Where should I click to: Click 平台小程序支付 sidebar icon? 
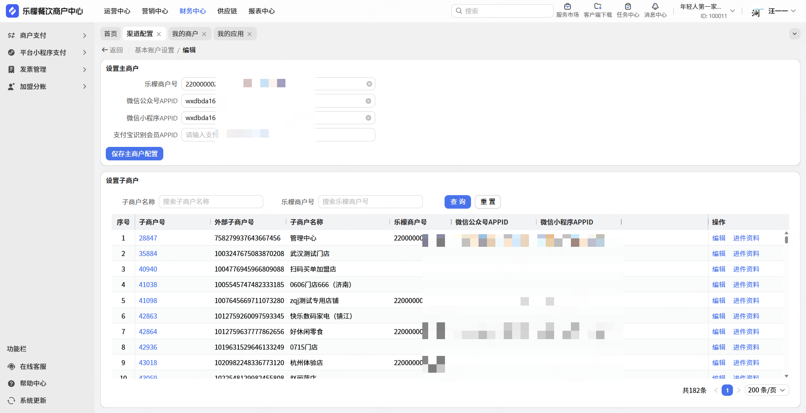(11, 52)
